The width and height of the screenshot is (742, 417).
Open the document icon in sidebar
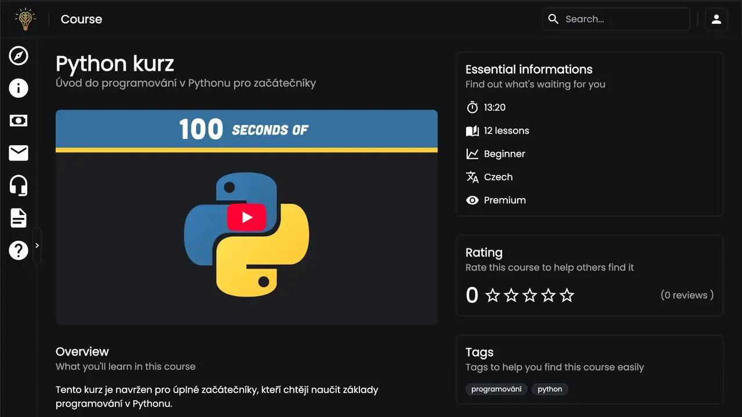(19, 218)
